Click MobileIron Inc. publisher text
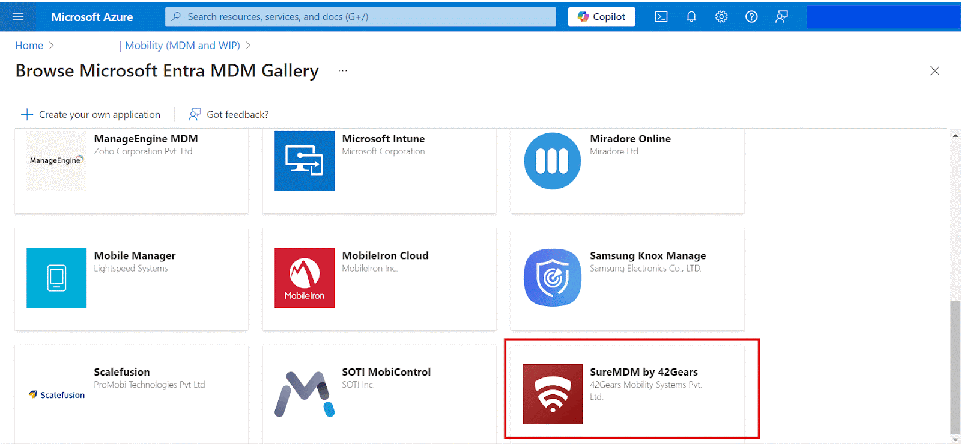961x446 pixels. (370, 269)
